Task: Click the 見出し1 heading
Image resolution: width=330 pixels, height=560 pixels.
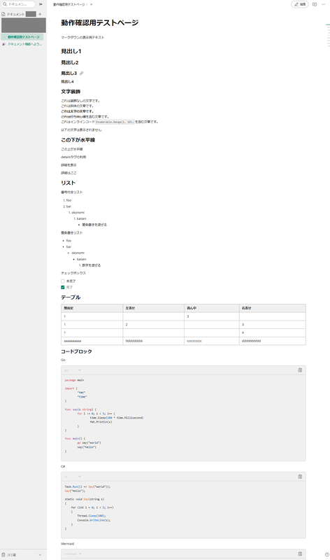Action: [x=71, y=51]
